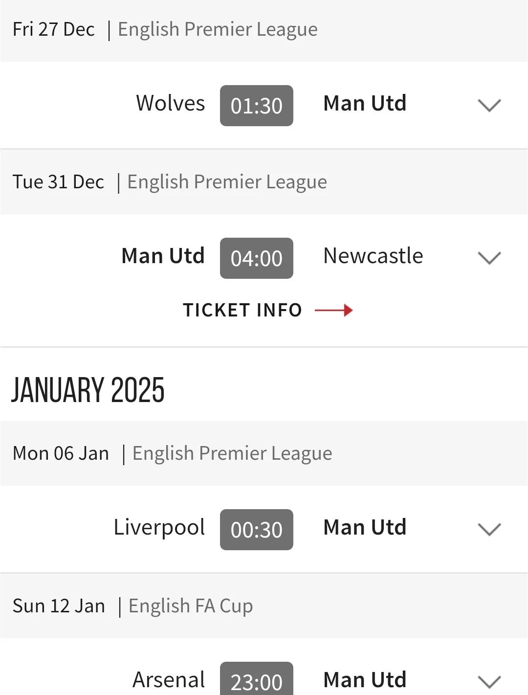Click the Tue 31 Dec date header

58,182
